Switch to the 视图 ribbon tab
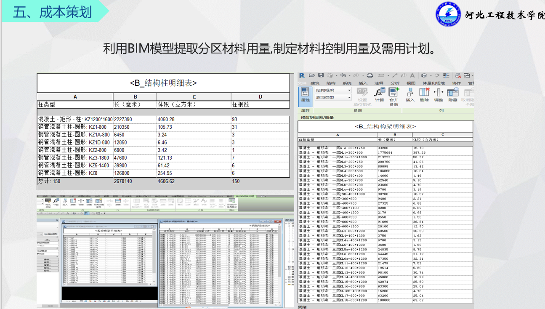 [411, 83]
